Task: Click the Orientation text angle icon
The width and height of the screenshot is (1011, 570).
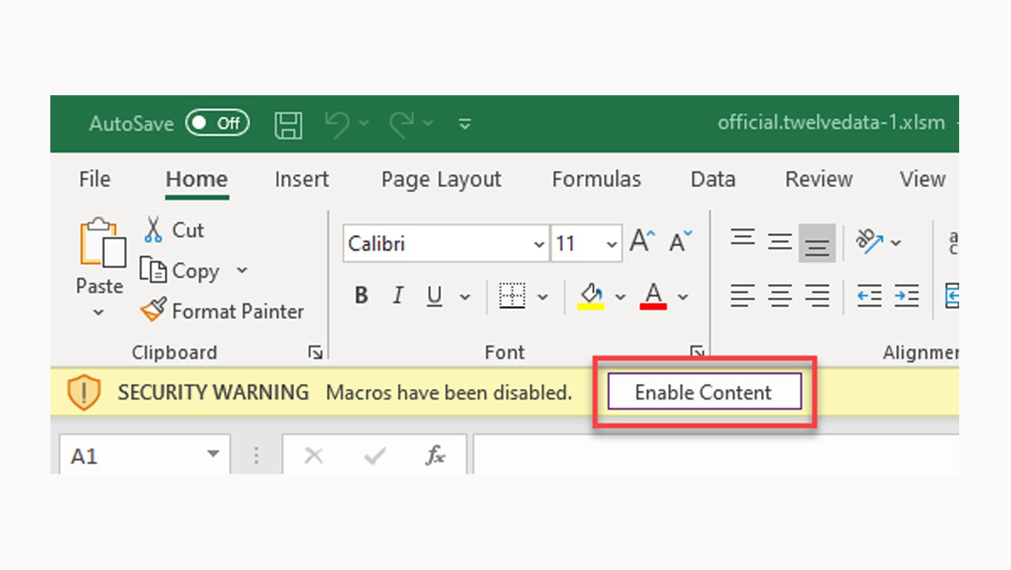Action: [x=869, y=242]
